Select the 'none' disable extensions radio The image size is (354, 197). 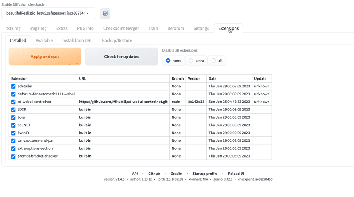click(x=168, y=61)
